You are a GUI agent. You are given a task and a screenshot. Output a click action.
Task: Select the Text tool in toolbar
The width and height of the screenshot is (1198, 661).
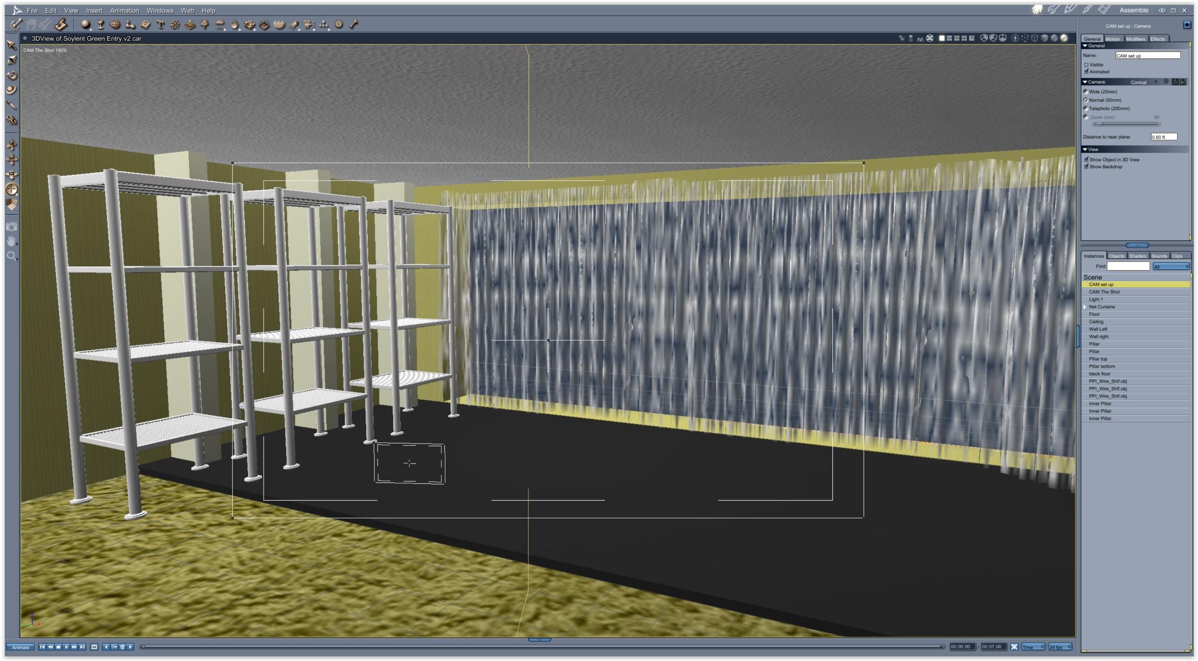[x=160, y=25]
